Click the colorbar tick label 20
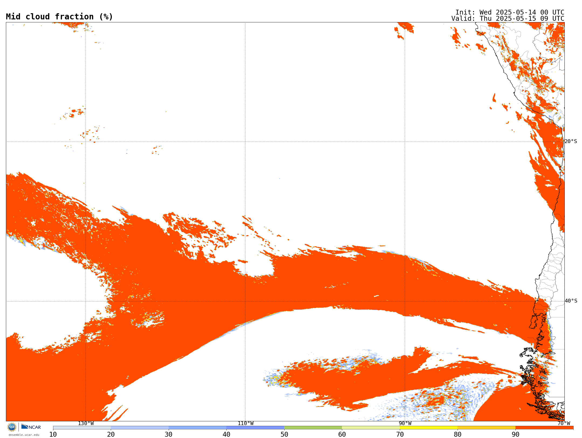Viewport: 582px width, 438px height. pos(111,434)
